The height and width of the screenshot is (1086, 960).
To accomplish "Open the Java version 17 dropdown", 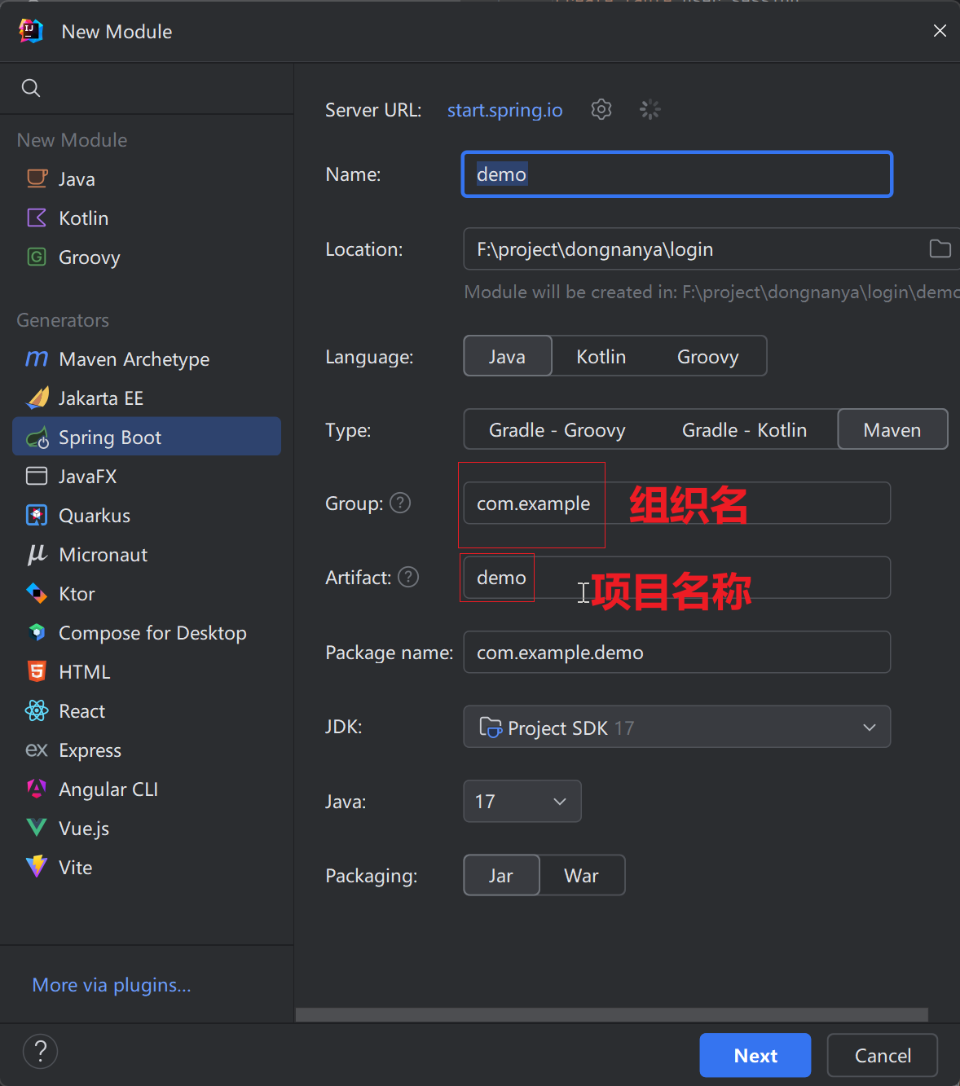I will [522, 801].
